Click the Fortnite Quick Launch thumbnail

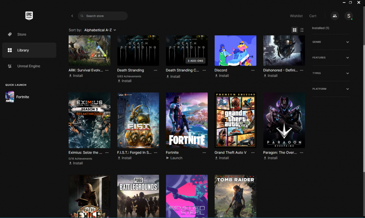[10, 97]
